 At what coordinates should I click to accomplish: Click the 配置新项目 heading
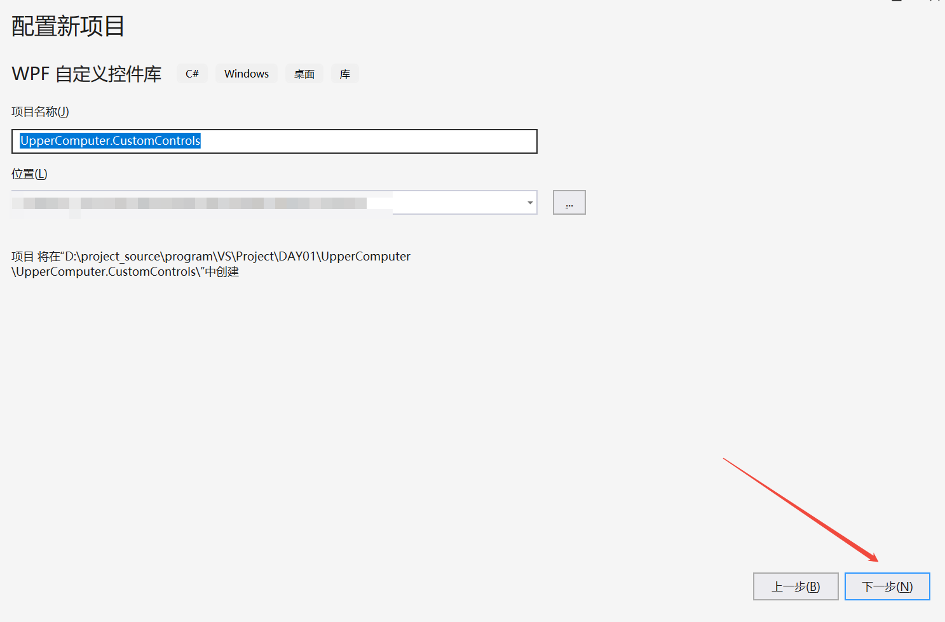point(68,26)
